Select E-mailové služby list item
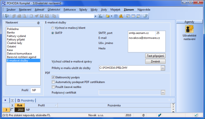Viewport: 205px width, 119px height. tap(23, 61)
